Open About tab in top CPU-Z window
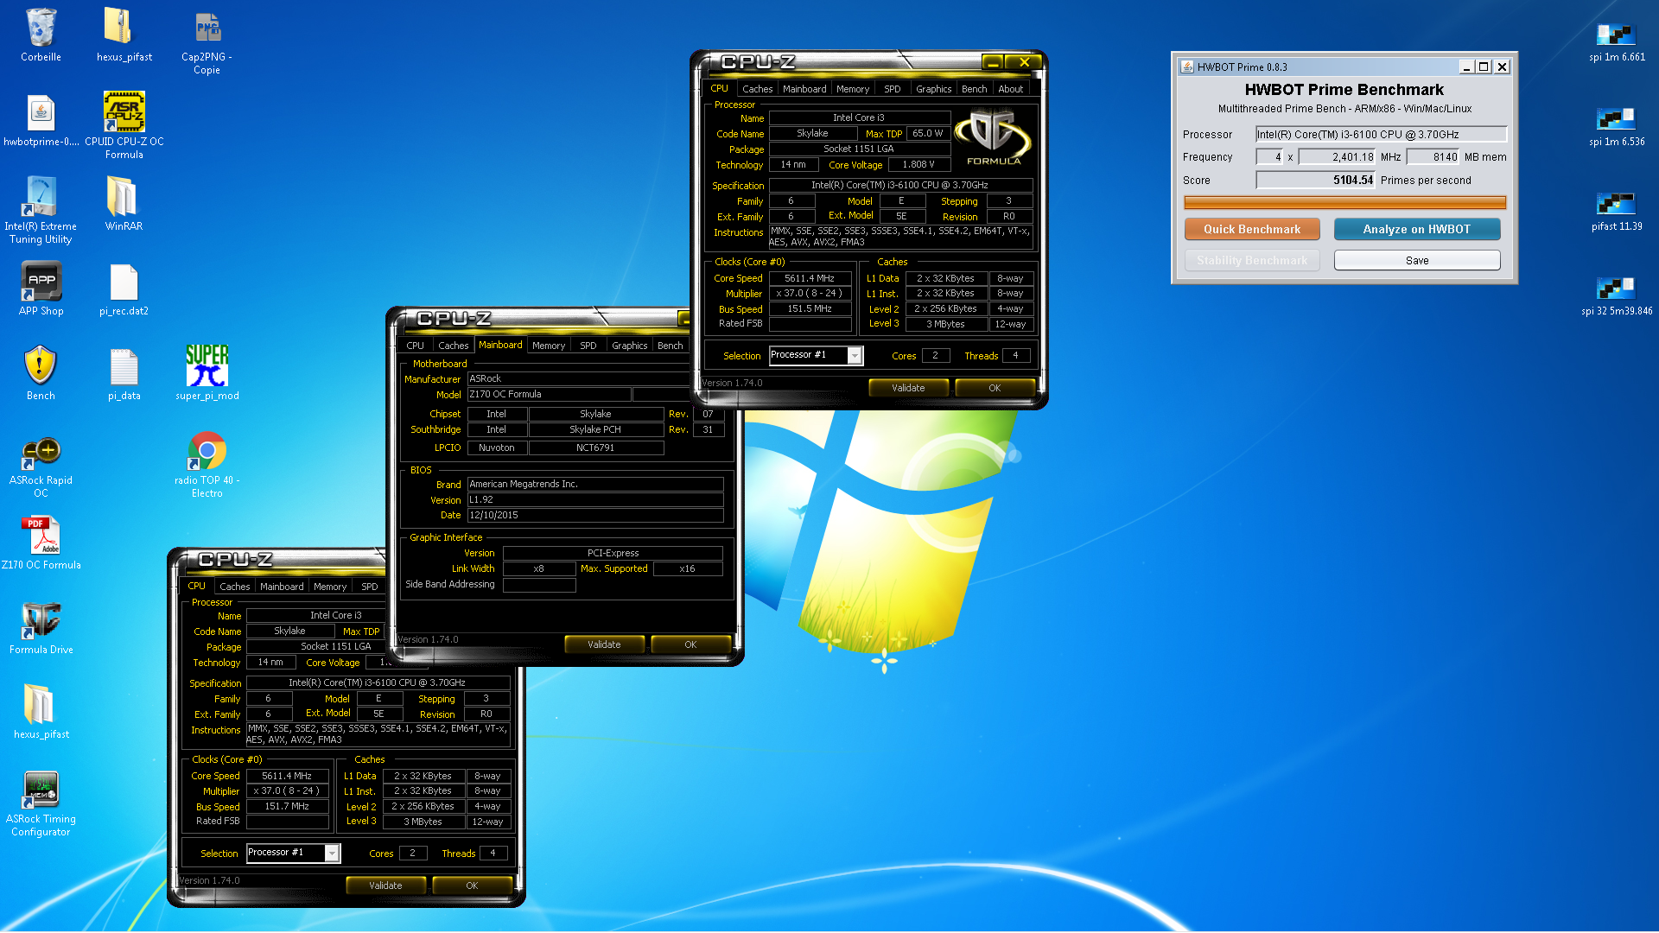Screen dimensions: 1659x933 click(x=1010, y=89)
